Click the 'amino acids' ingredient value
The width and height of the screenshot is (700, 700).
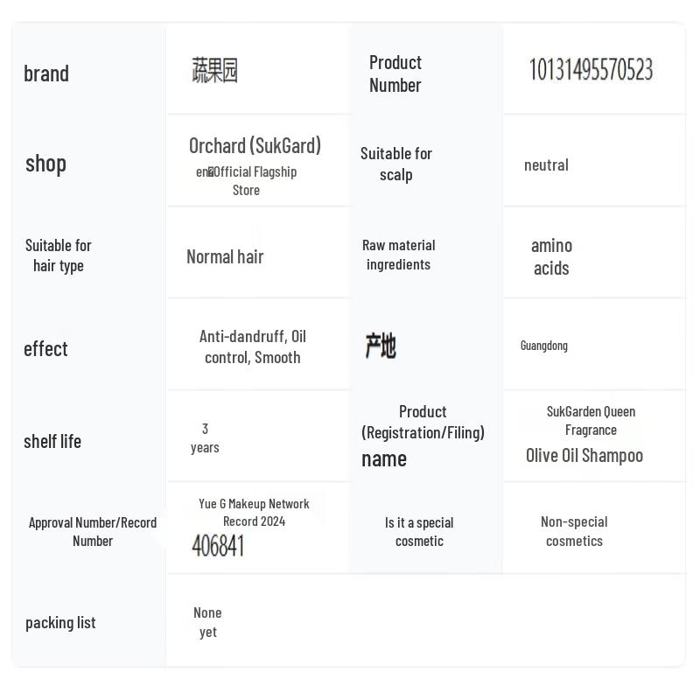[x=551, y=256]
